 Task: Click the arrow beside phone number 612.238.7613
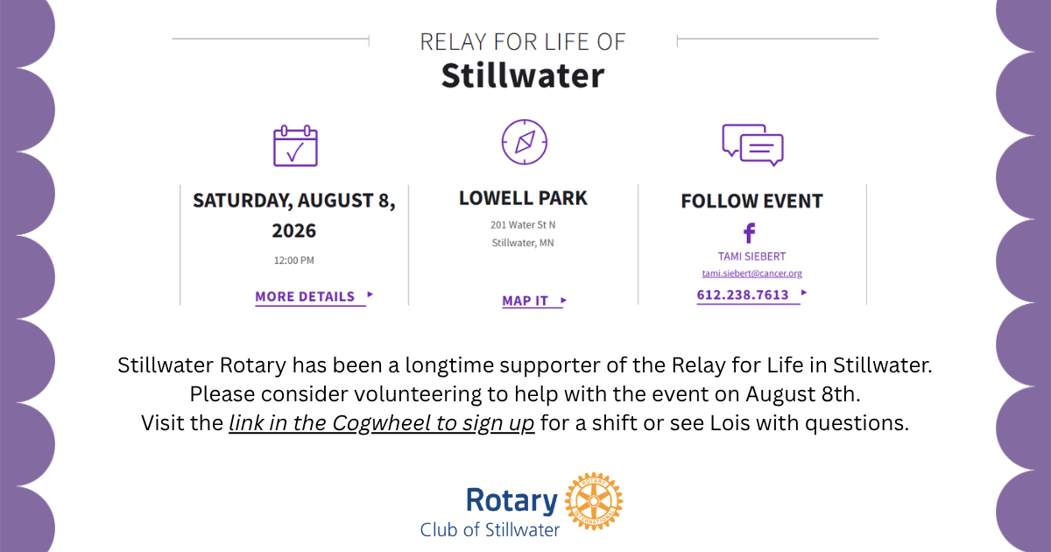pyautogui.click(x=804, y=294)
